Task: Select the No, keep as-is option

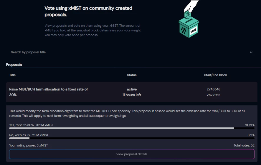Action: 19,135
